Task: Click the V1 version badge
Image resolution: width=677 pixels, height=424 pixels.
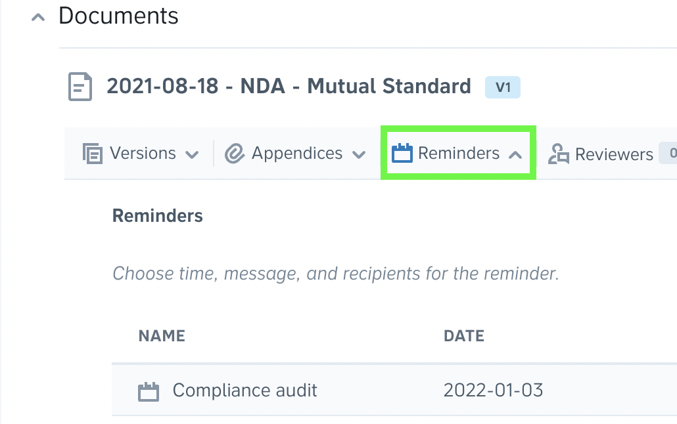Action: coord(503,87)
